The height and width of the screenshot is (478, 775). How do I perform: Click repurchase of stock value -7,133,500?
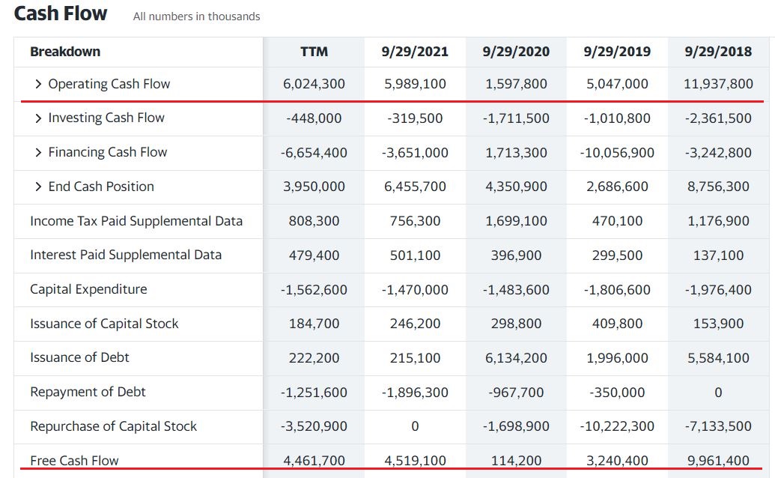718,426
